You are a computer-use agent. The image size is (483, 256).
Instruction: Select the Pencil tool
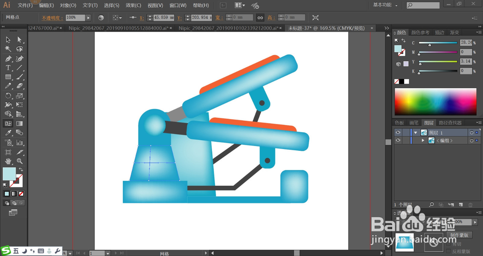tap(8, 86)
